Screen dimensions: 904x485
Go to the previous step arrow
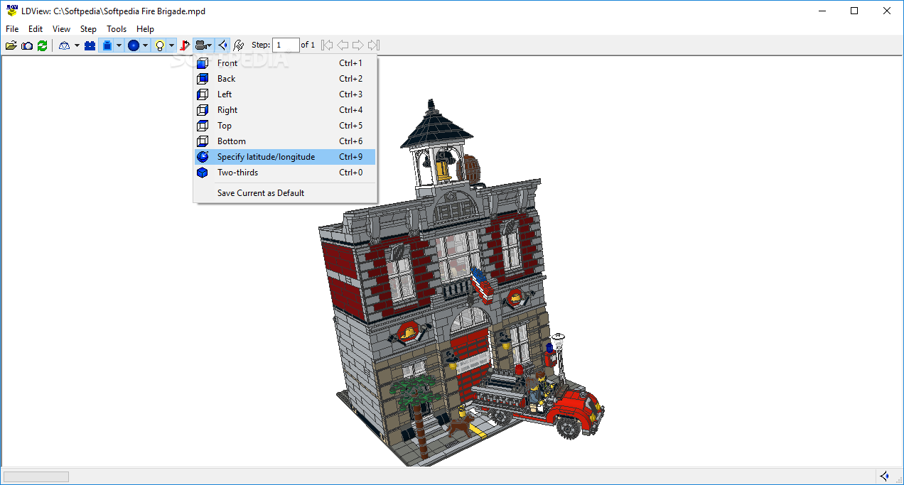[343, 45]
